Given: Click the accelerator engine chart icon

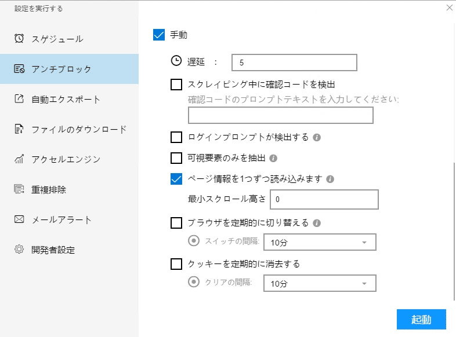Looking at the screenshot, I should pyautogui.click(x=19, y=159).
